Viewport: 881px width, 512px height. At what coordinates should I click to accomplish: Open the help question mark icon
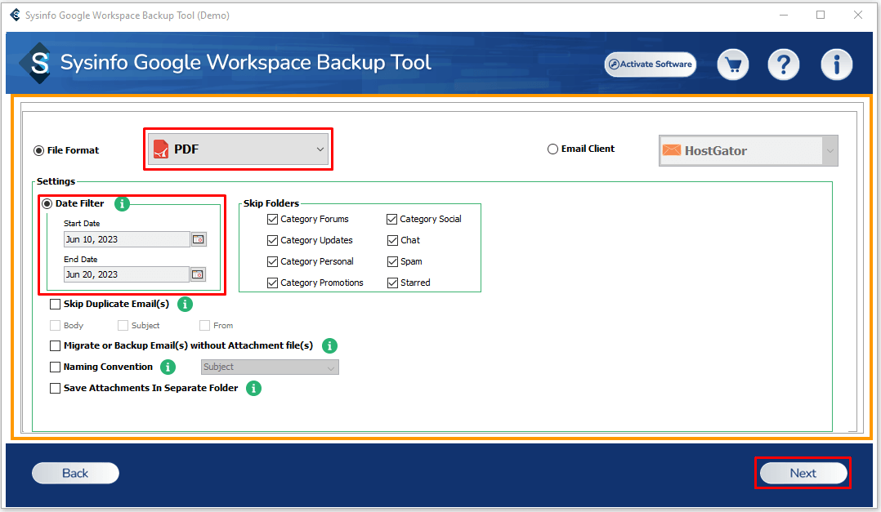pos(784,65)
